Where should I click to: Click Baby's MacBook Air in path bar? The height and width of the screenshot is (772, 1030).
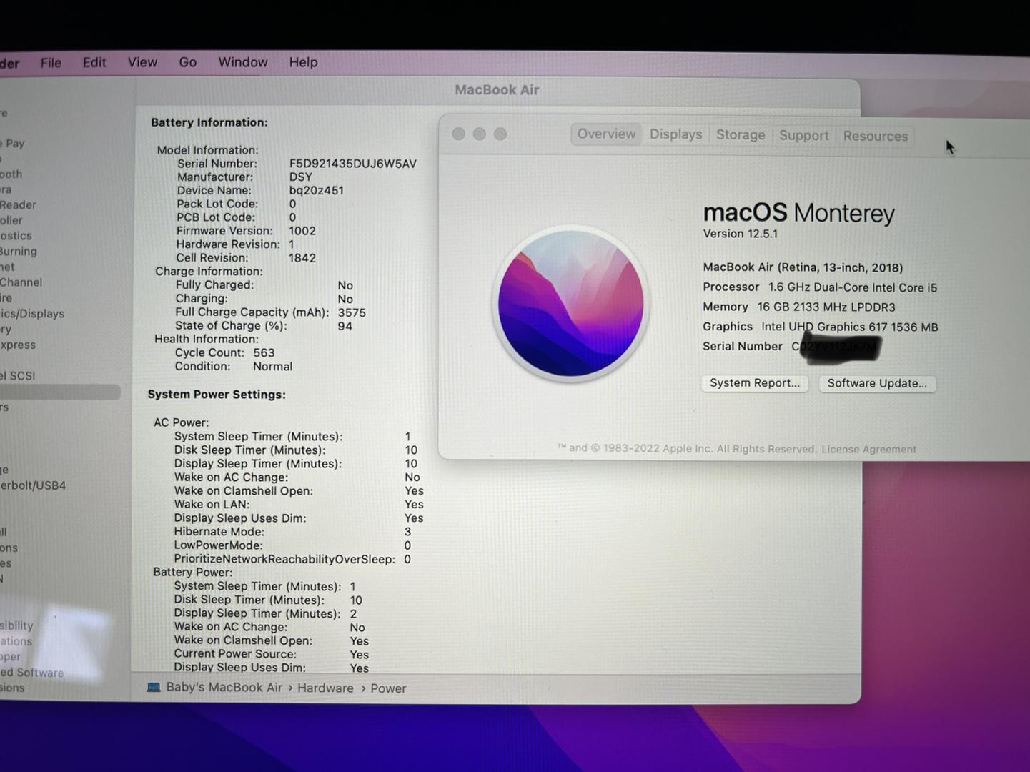[x=224, y=688]
